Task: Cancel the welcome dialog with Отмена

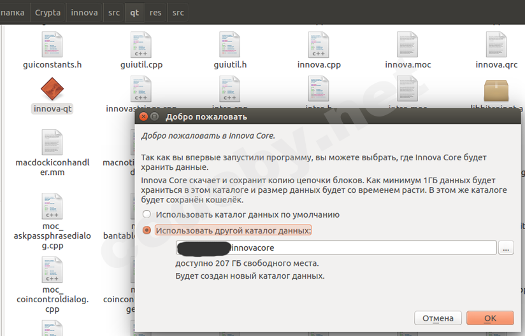Action: [438, 318]
